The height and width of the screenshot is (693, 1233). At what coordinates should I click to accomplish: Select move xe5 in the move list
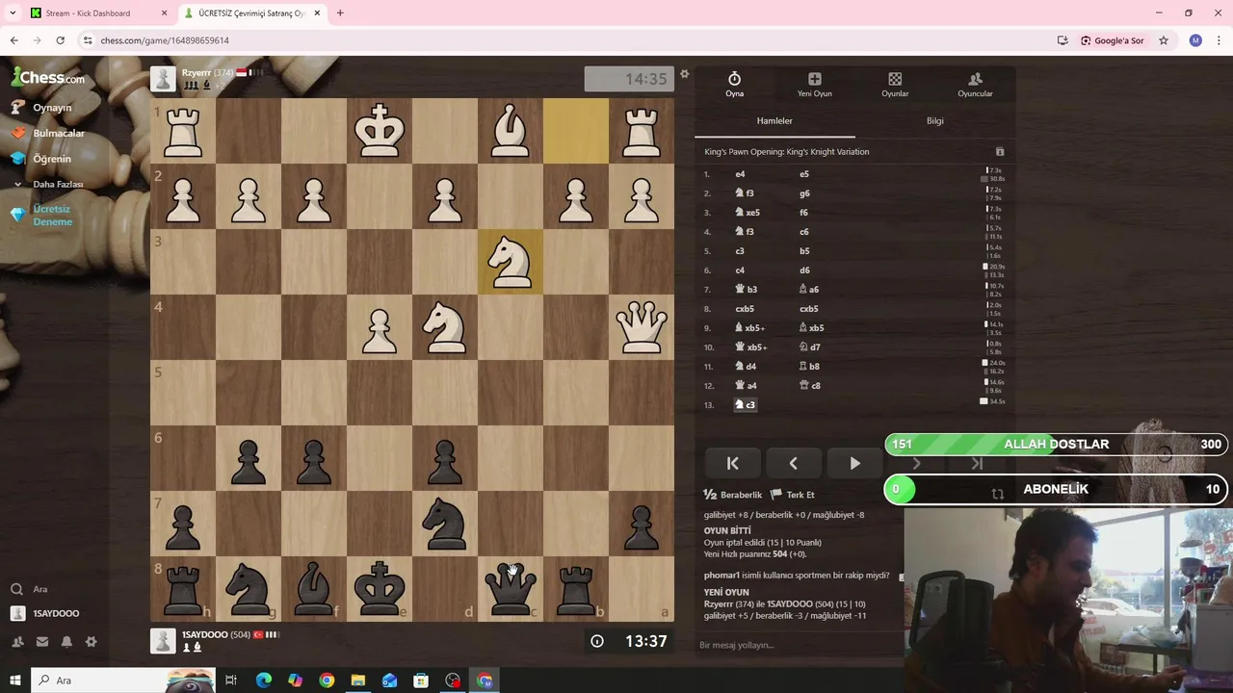pos(747,213)
